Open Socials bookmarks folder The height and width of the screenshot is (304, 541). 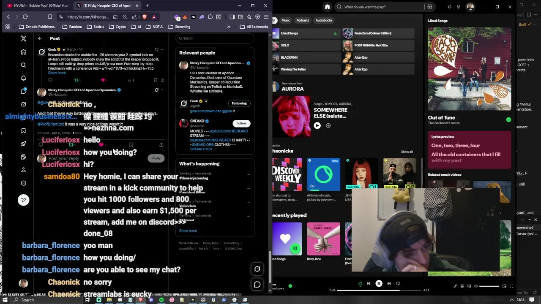(x=96, y=27)
